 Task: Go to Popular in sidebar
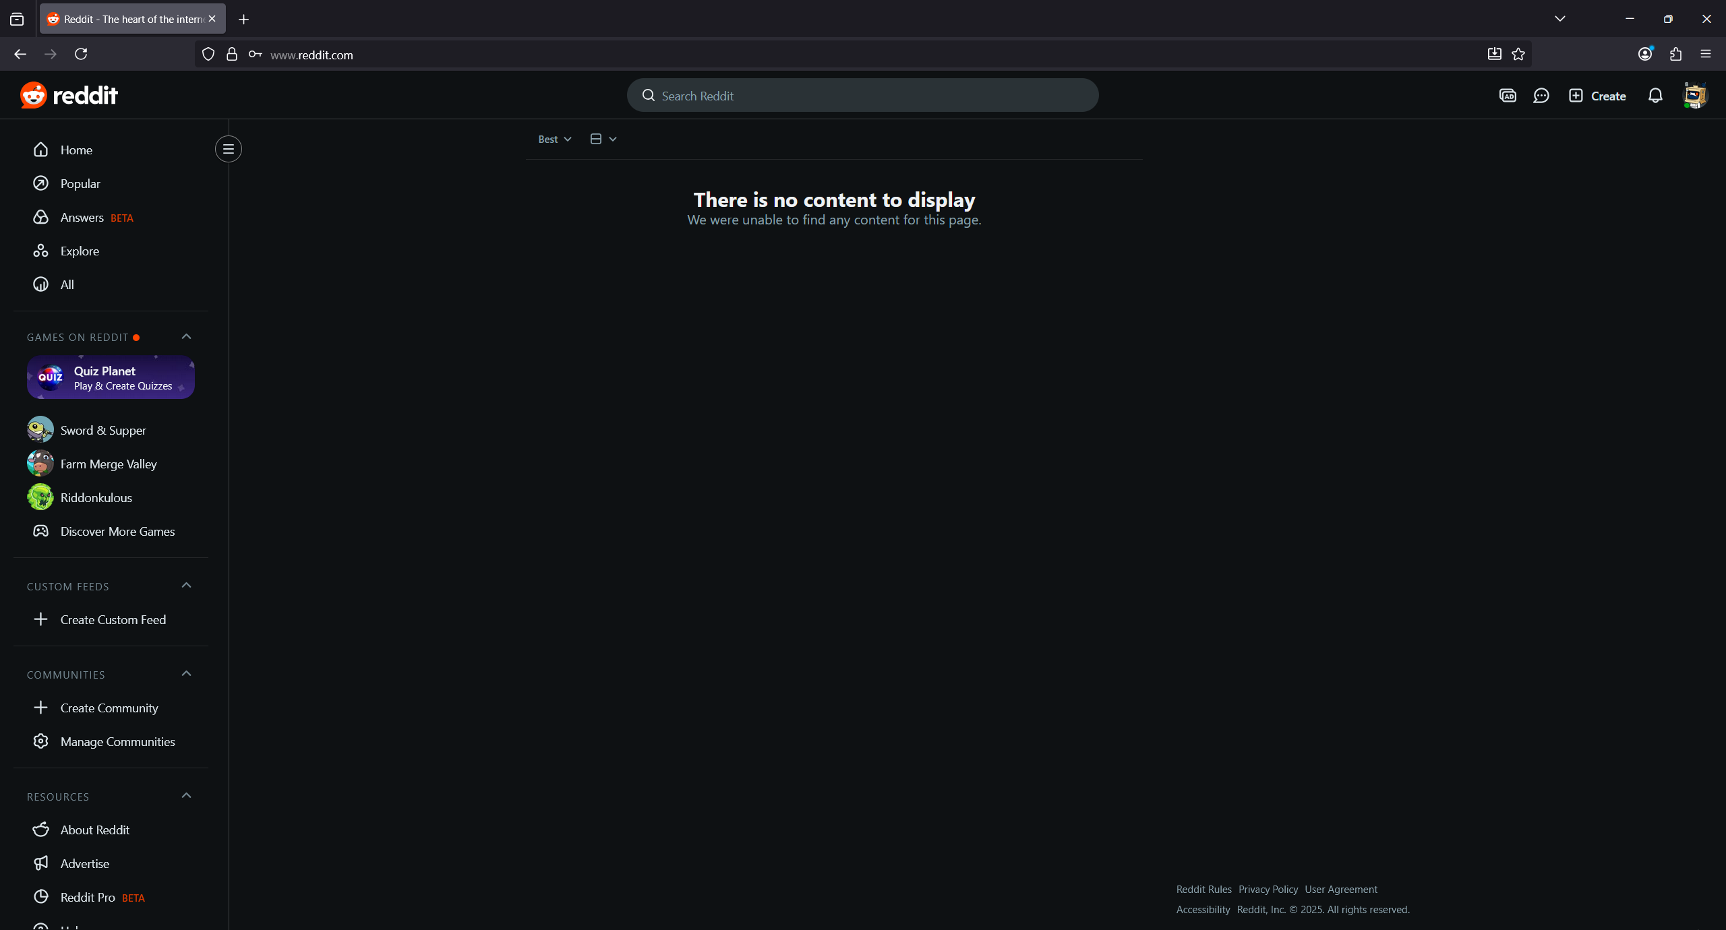point(80,184)
